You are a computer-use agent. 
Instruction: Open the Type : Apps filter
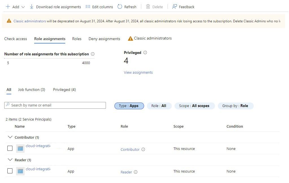(129, 106)
